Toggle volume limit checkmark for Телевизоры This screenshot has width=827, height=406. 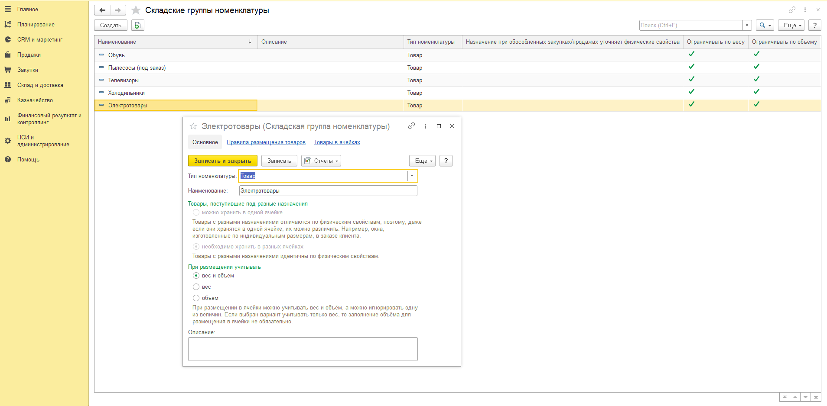tap(756, 79)
